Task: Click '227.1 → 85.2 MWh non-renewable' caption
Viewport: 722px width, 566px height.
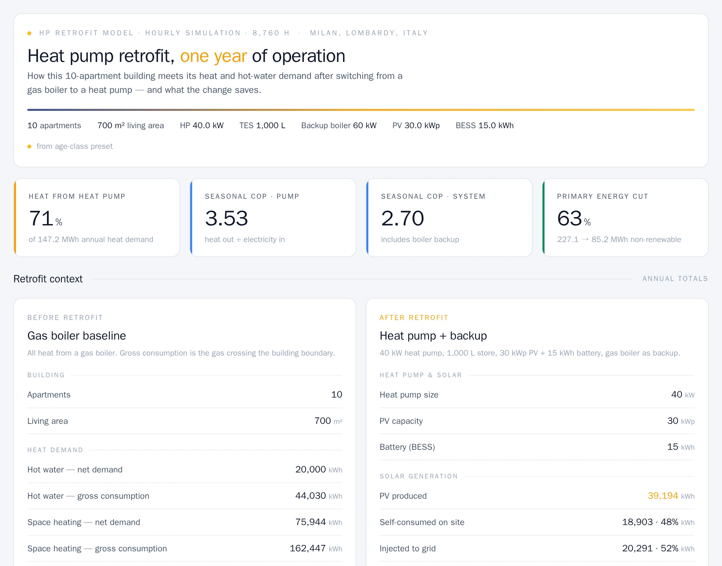Action: 619,239
